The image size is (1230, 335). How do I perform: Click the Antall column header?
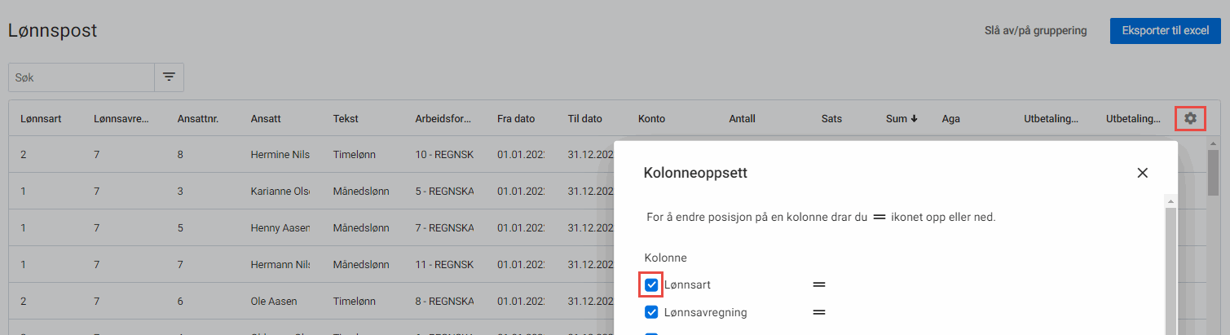[742, 119]
